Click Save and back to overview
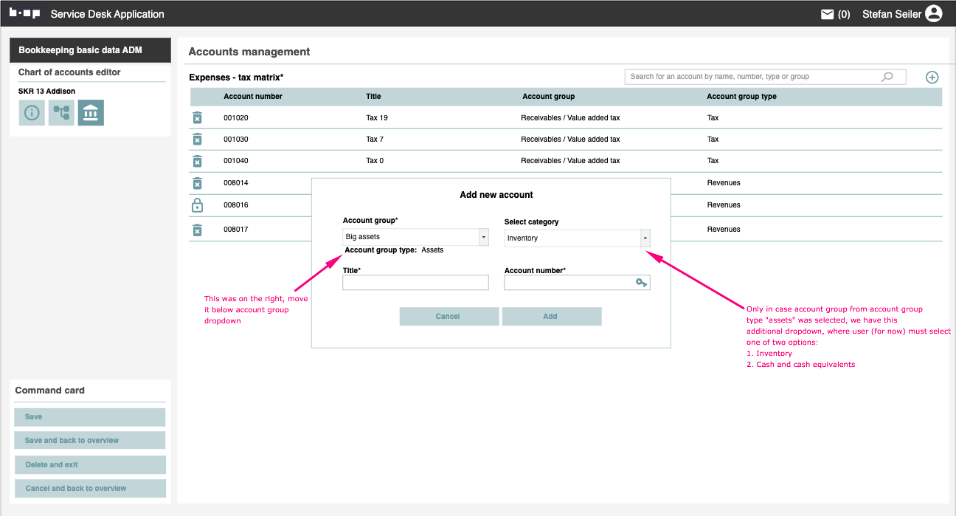Image resolution: width=956 pixels, height=516 pixels. click(89, 441)
